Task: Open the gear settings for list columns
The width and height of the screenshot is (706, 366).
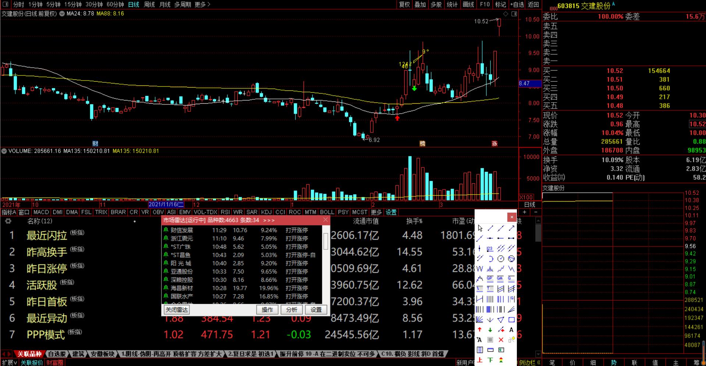Action: (x=8, y=221)
